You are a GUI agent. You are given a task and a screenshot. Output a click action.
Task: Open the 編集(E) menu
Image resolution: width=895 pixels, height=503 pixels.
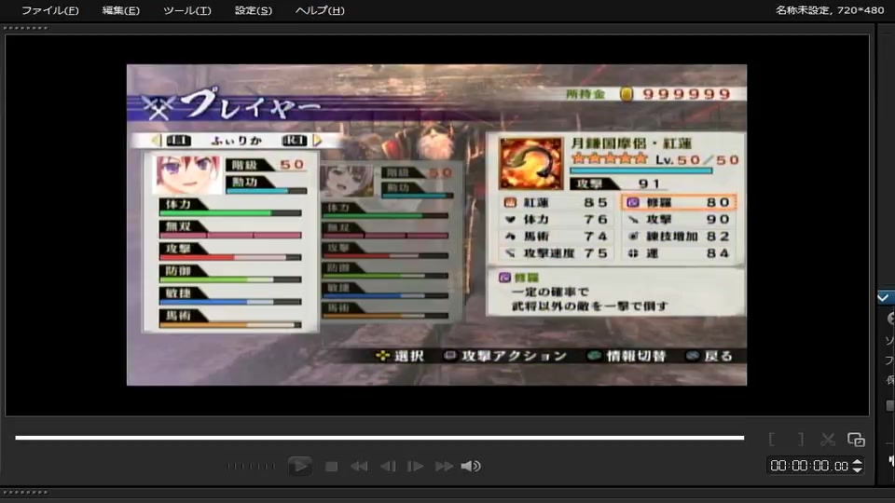coord(120,10)
